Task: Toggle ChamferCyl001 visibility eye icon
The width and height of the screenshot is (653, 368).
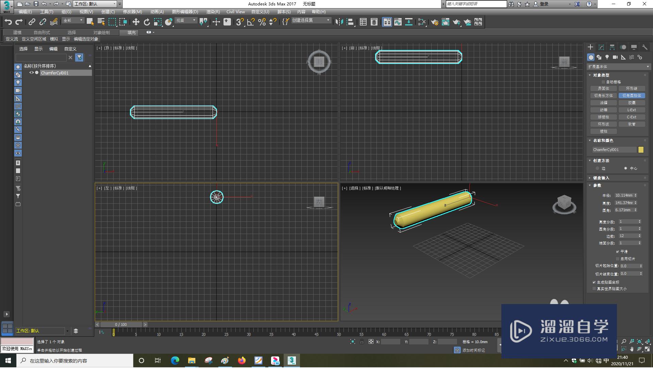Action: click(x=32, y=73)
